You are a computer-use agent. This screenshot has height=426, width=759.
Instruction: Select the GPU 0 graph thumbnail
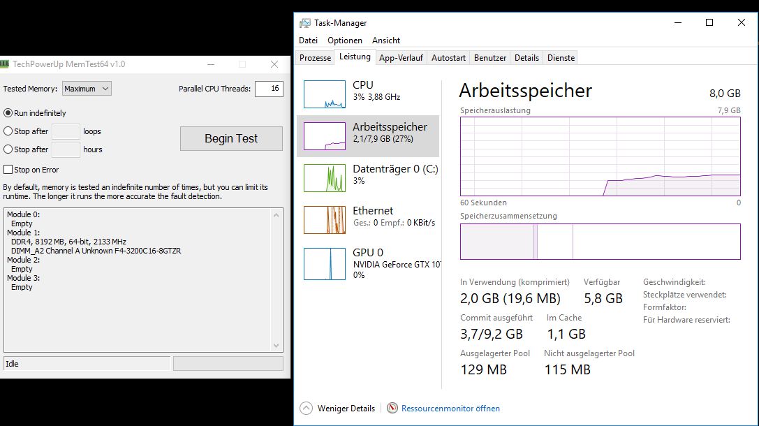(x=324, y=264)
